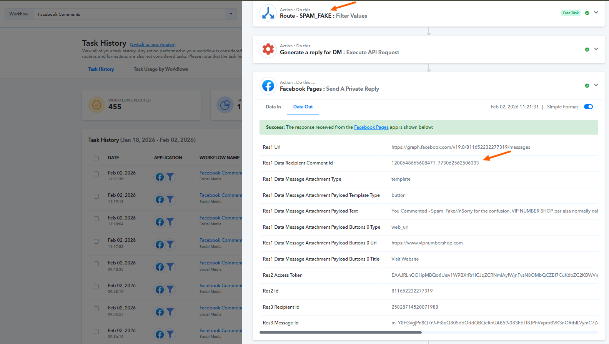Click the Free Task badge
This screenshot has width=609, height=344.
point(571,13)
